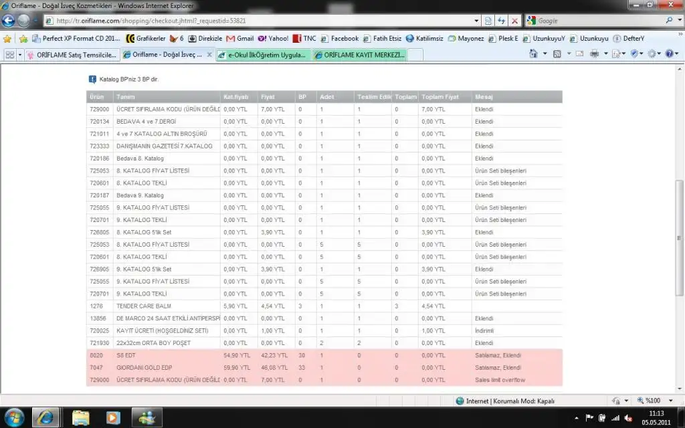The image size is (685, 428).
Task: Switch to ORİFLAME Satış Temsilcile... tab
Action: [x=72, y=55]
